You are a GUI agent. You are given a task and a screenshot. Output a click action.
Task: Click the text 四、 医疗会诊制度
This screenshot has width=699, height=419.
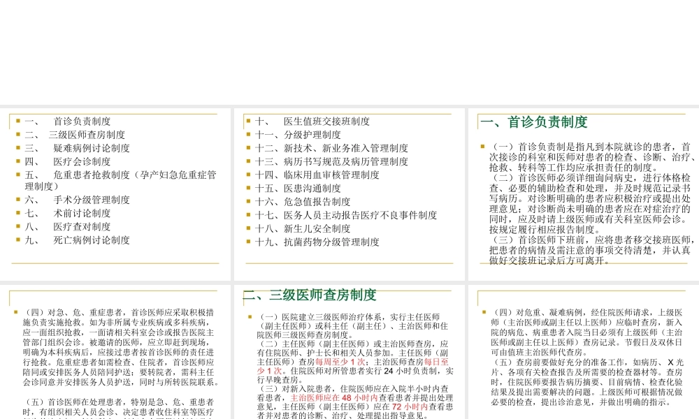(x=68, y=161)
